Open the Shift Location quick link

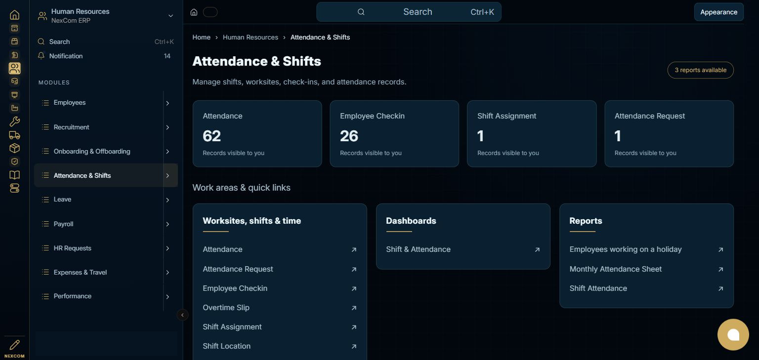click(x=280, y=346)
